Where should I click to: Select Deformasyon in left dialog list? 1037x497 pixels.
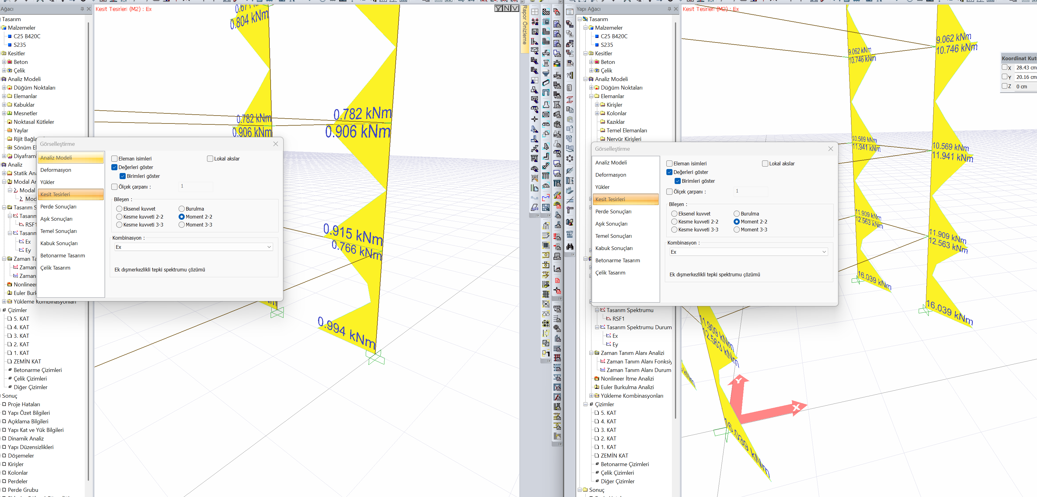pyautogui.click(x=71, y=170)
